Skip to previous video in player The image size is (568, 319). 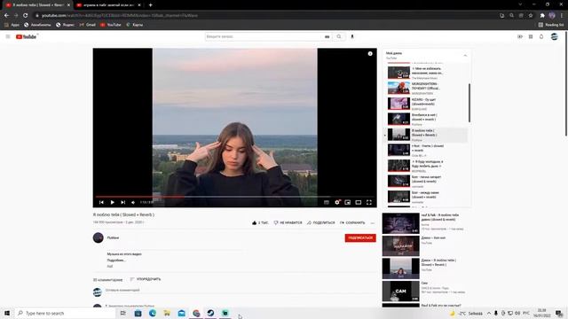tap(101, 202)
